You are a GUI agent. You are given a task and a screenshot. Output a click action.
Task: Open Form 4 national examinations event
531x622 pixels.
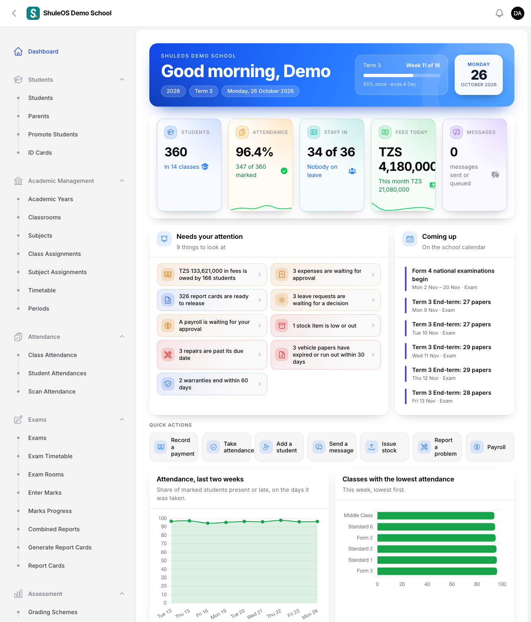455,279
